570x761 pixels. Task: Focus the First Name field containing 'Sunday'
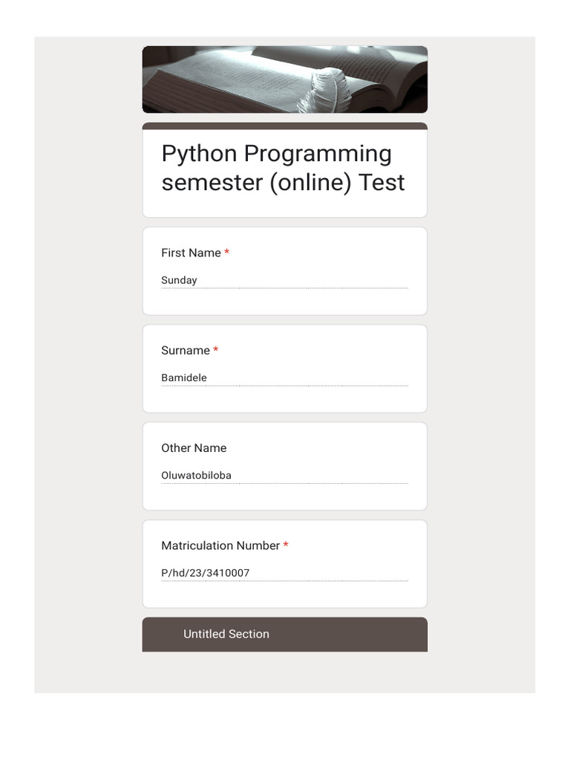coord(284,280)
